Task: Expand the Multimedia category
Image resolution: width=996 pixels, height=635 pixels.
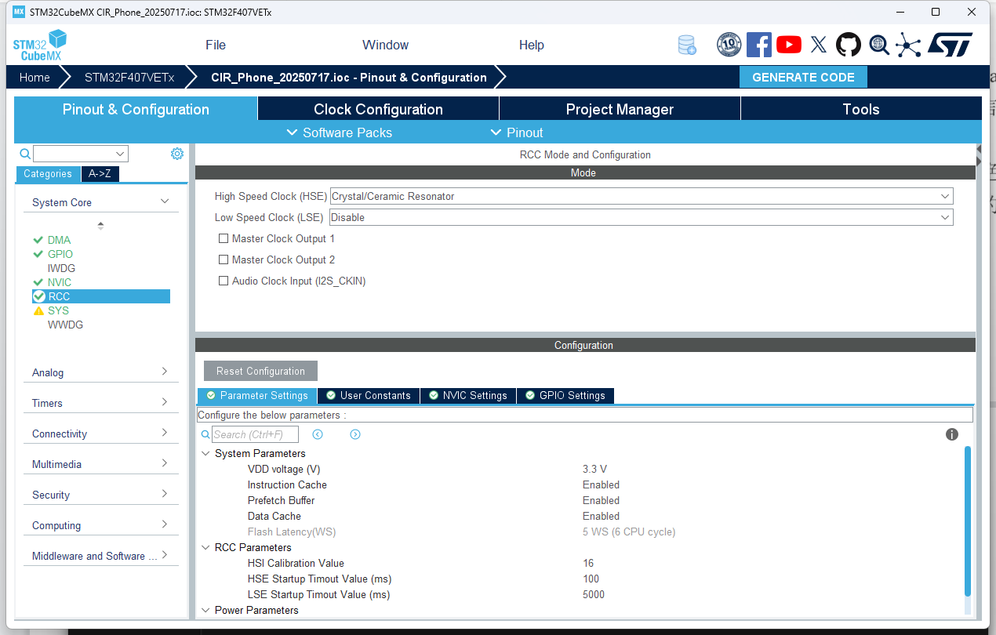Action: pos(165,463)
